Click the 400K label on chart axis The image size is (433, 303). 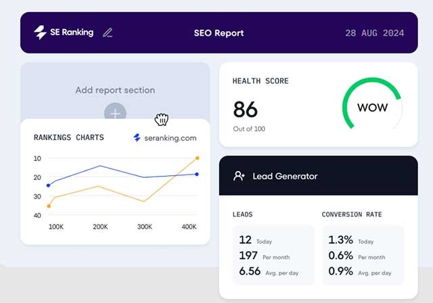189,227
